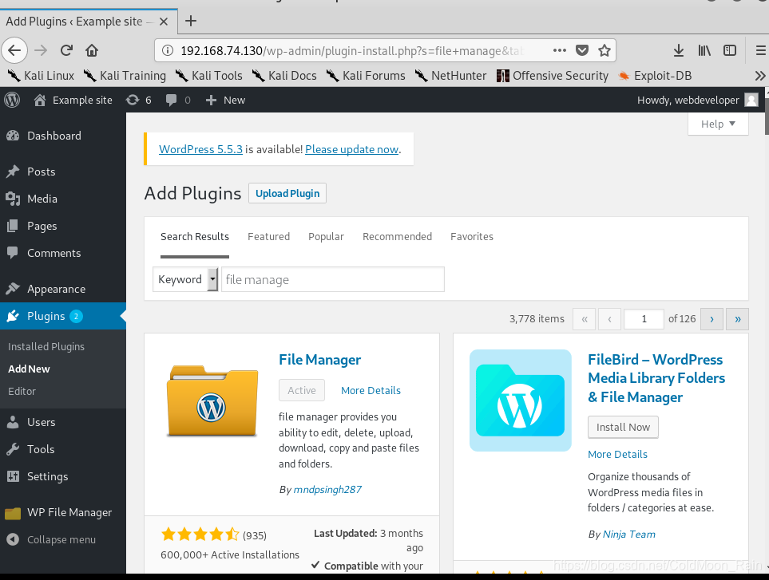This screenshot has height=580, width=769.
Task: Open File Manager plugin title link
Action: tap(319, 360)
